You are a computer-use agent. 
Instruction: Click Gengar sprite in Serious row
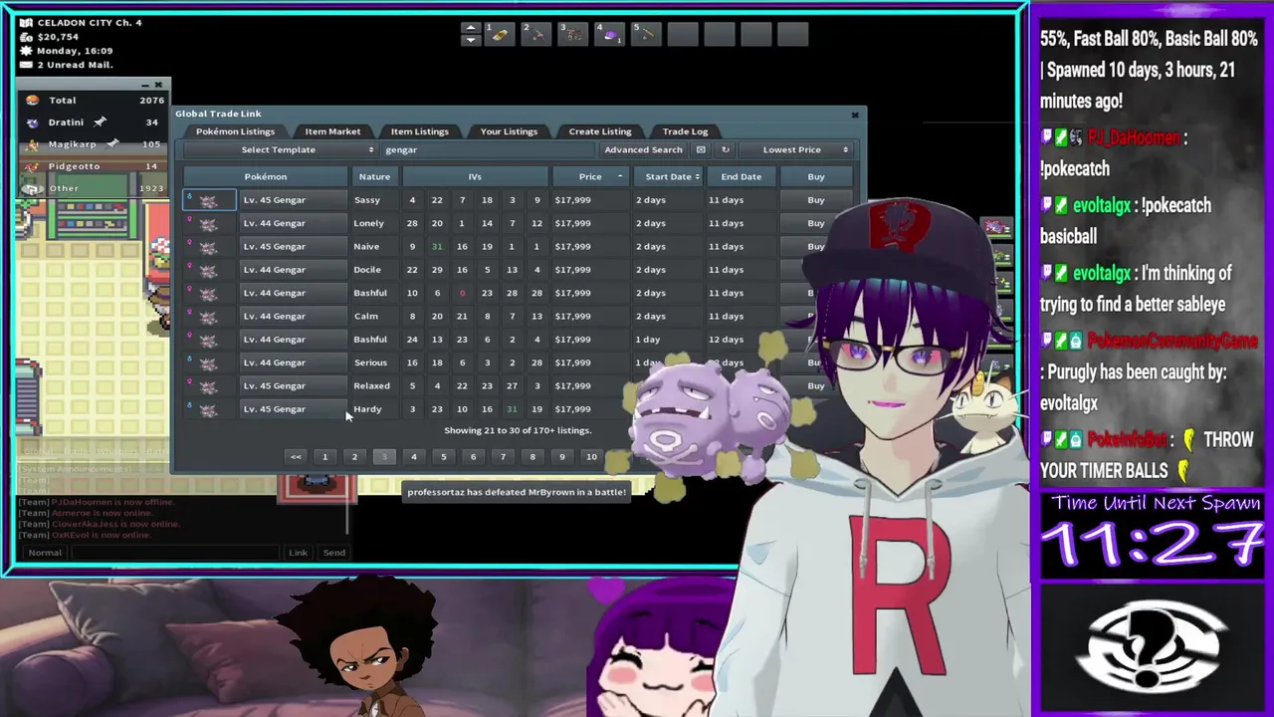(208, 362)
